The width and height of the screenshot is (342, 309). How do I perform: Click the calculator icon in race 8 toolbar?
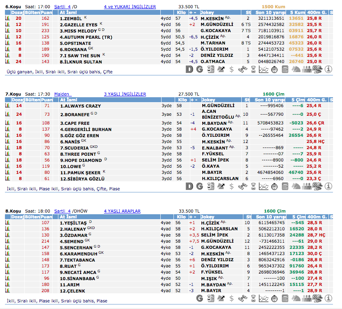coord(285,298)
